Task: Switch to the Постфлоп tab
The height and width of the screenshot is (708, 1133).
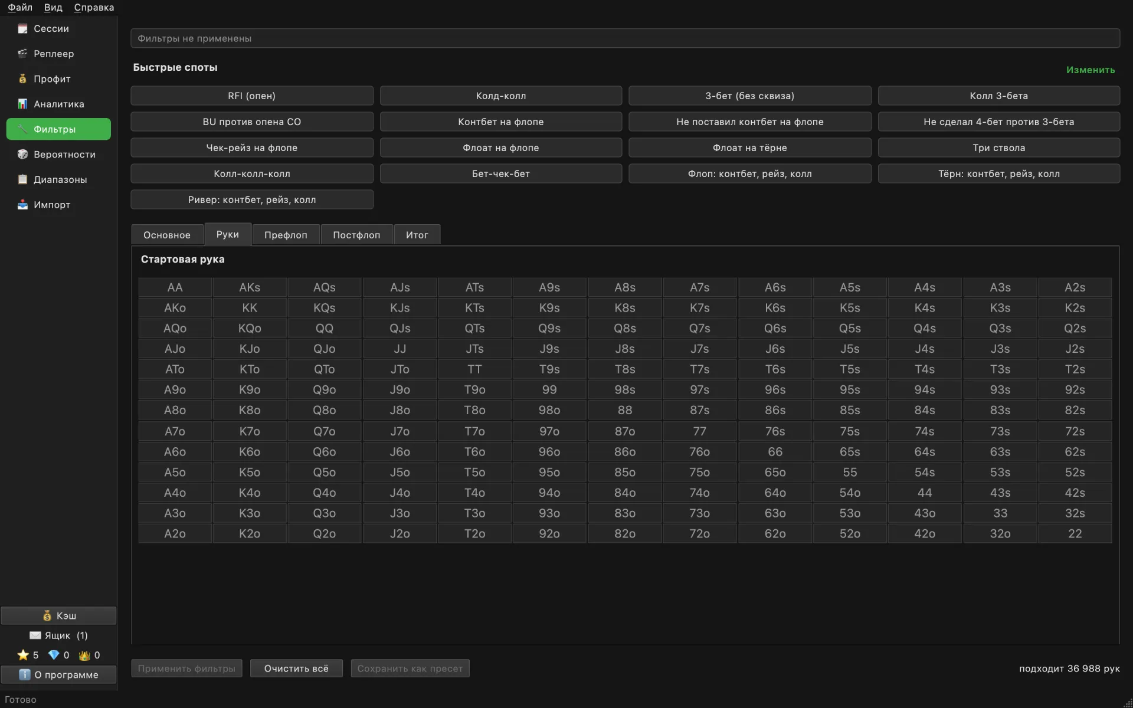Action: 356,235
